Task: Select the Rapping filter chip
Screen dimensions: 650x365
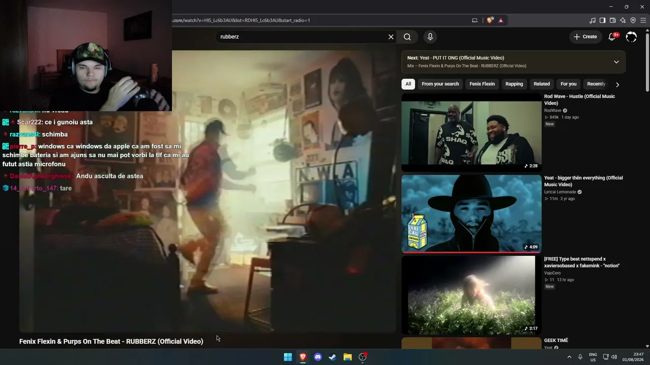Action: point(514,84)
